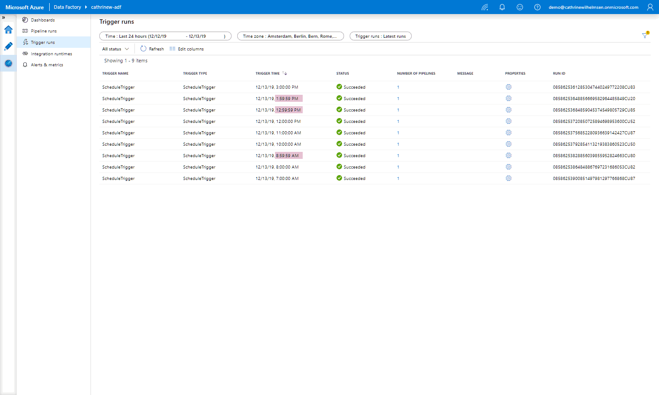This screenshot has width=659, height=395.
Task: Click the notifications bell icon
Action: 502,7
